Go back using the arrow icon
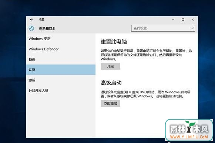Image resolution: width=215 pixels, height=143 pixels. click(x=31, y=20)
